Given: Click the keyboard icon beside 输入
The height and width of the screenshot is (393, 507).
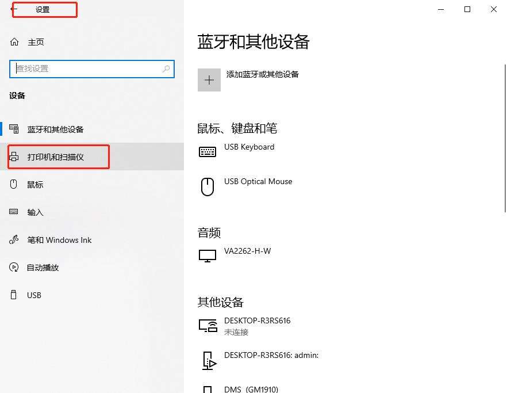Looking at the screenshot, I should coord(14,212).
